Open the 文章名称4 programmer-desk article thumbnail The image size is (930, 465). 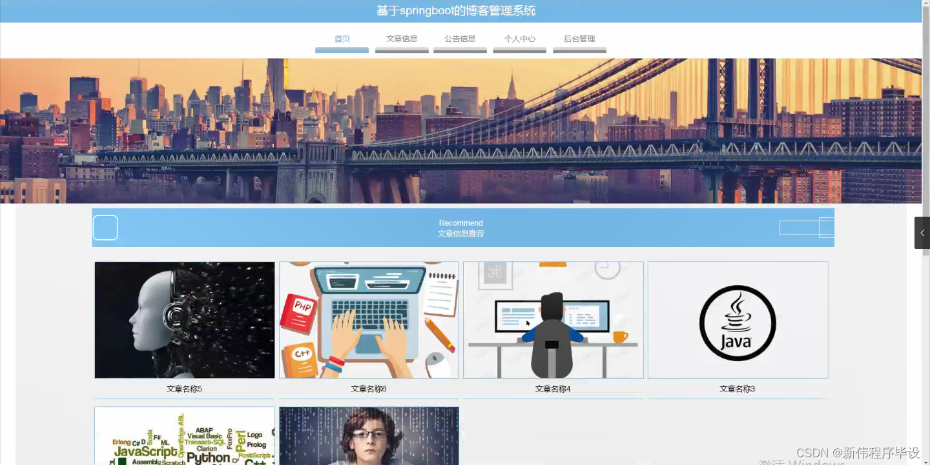click(x=553, y=319)
